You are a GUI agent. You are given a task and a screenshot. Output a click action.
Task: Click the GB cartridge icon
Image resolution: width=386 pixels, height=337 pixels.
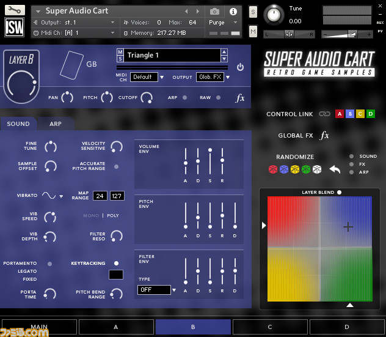(x=71, y=65)
